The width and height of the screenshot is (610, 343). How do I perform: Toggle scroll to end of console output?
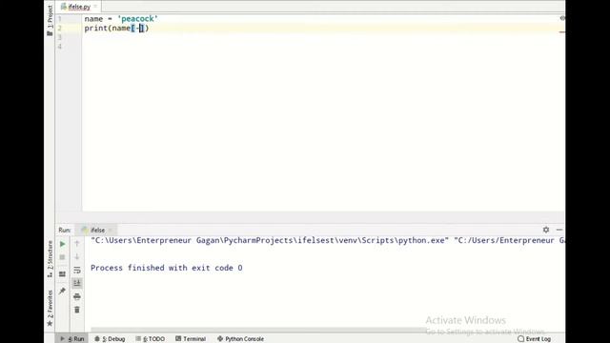77,283
